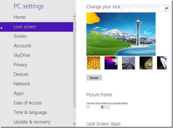Choose the purple geometric background thumbnail
This screenshot has height=128, width=173.
[x=111, y=63]
